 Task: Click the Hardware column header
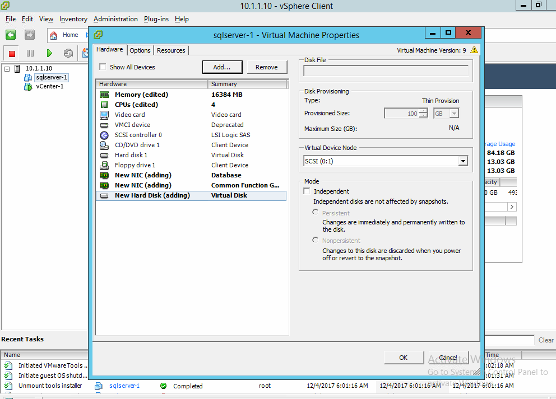click(x=151, y=84)
